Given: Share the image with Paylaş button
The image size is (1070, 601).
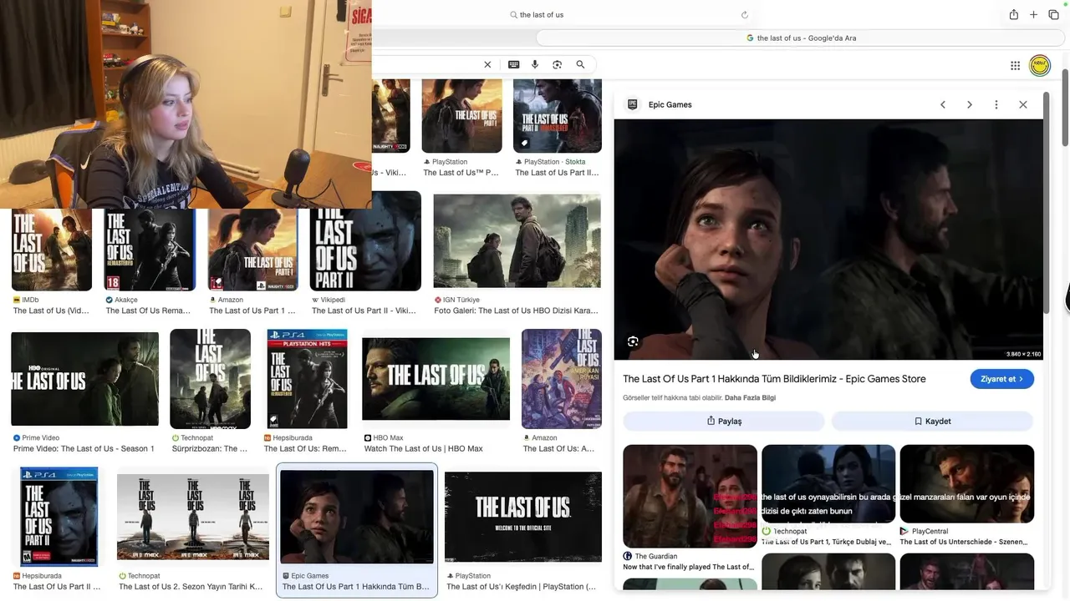Looking at the screenshot, I should click(x=724, y=422).
